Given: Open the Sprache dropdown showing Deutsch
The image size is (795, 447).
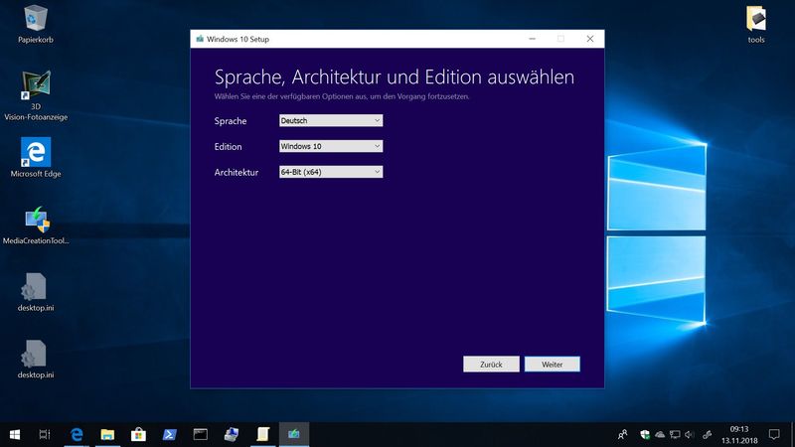Looking at the screenshot, I should [x=331, y=120].
